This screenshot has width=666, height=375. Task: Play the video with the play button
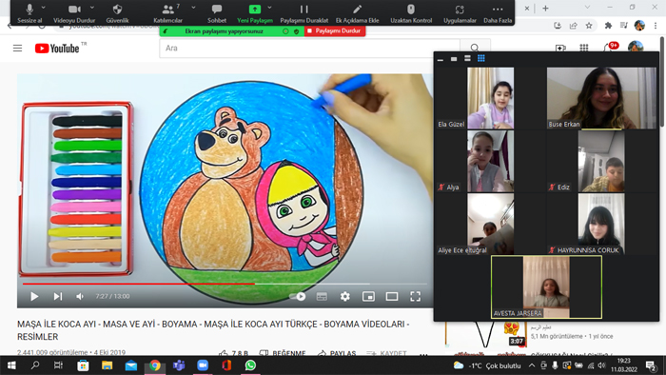click(34, 296)
